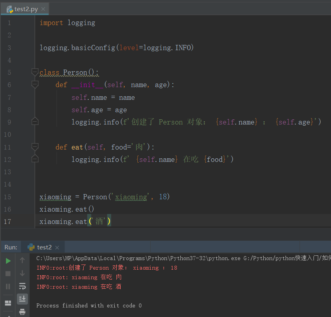
Task: Click the Python file icon on test2.py tab
Action: pyautogui.click(x=10, y=9)
